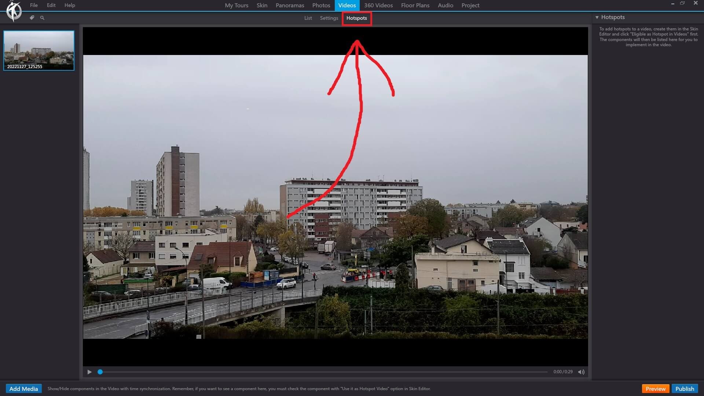Viewport: 704px width, 396px height.
Task: Click the Videos tab in the menu bar
Action: point(348,5)
